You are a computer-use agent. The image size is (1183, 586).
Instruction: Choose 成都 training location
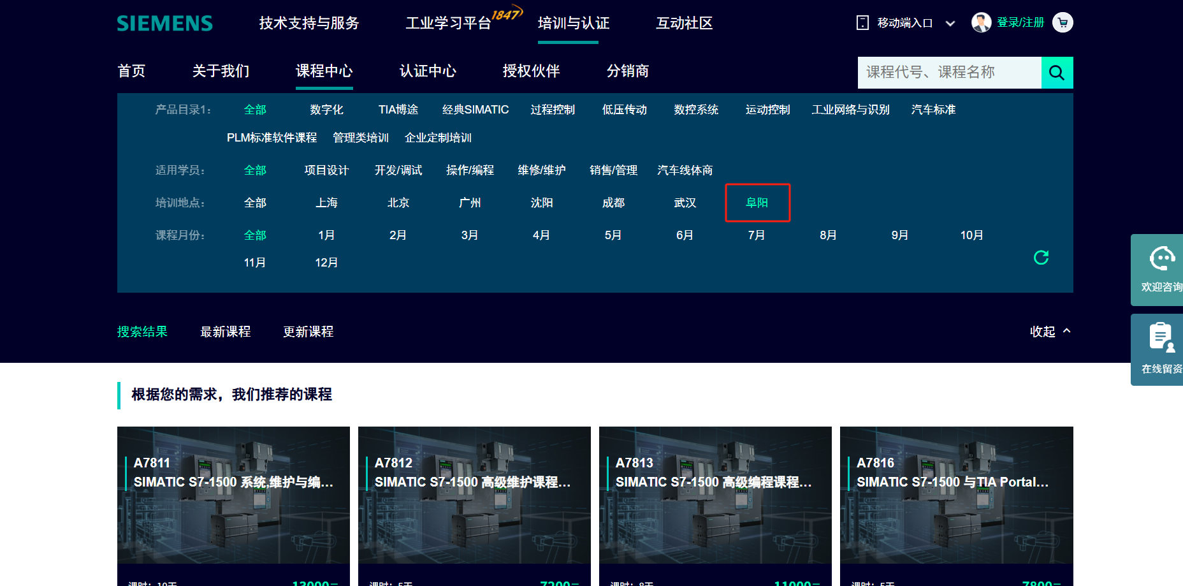point(614,203)
